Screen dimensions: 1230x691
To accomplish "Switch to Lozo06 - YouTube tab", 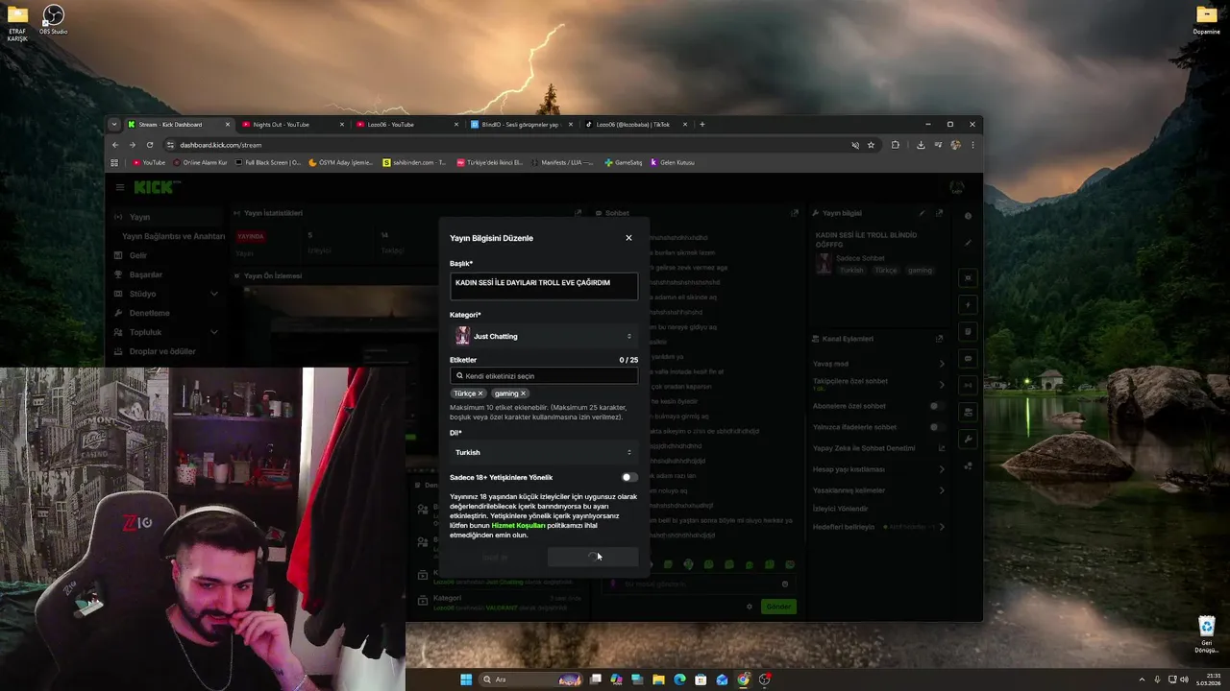I will [x=405, y=125].
